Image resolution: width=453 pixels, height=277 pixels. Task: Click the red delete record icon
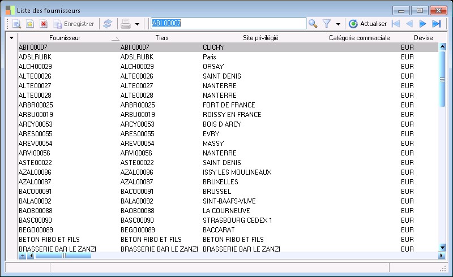tap(43, 24)
